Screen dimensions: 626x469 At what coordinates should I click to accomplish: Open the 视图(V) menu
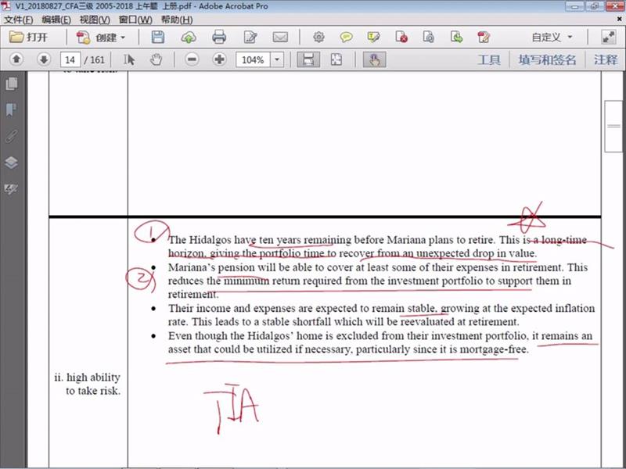tap(95, 19)
